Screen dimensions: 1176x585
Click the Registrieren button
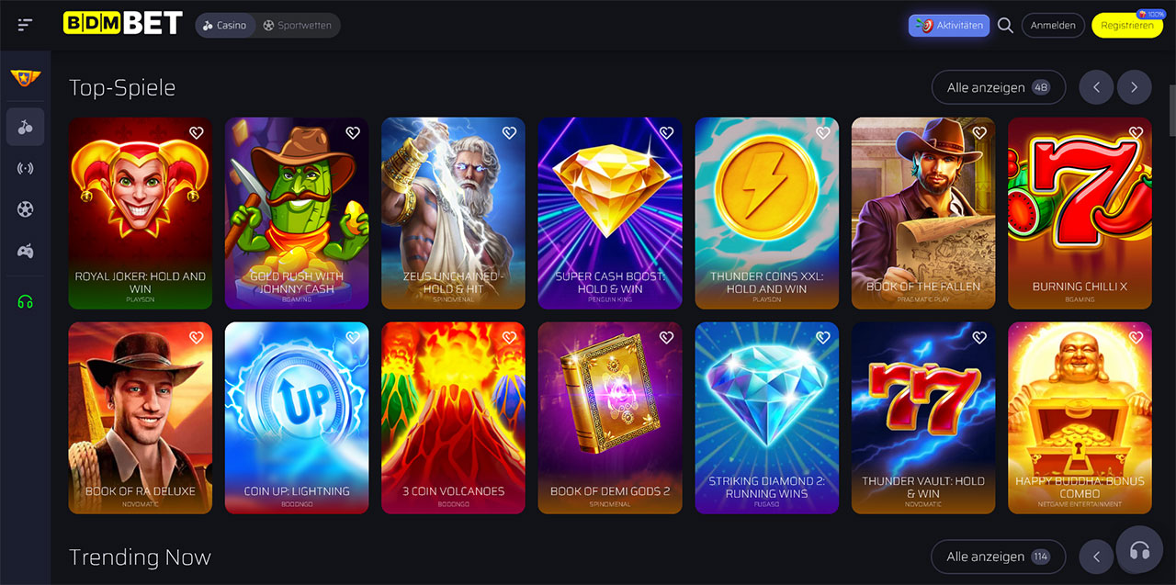pos(1126,25)
